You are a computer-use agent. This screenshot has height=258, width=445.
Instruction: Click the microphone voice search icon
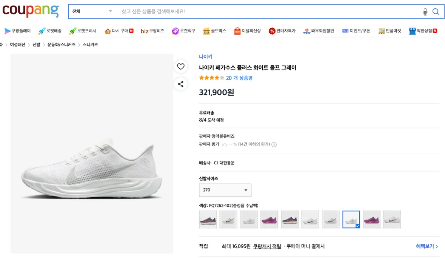(x=425, y=12)
